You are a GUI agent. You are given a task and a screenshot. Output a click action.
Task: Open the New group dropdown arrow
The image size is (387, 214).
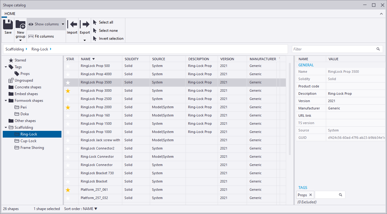20,40
